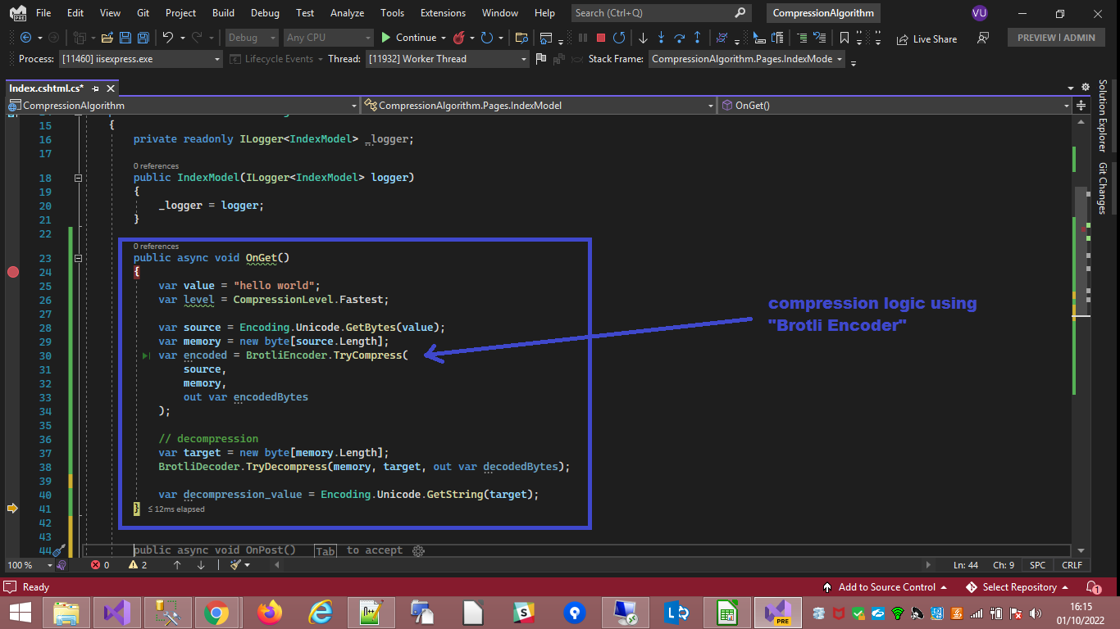Expand the CompressionAlgorithm project navigation dropdown

click(x=182, y=106)
